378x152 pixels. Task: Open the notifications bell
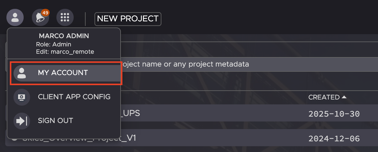[40, 18]
